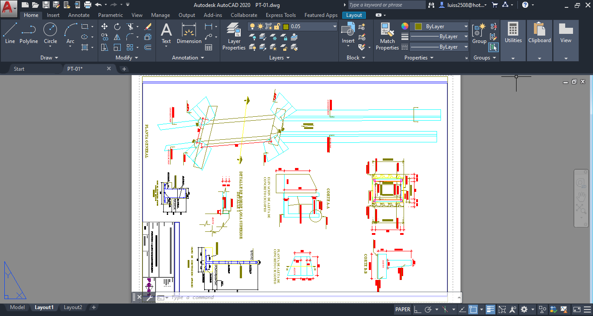Switch to the Annotate ribbon tab
The height and width of the screenshot is (316, 593).
[x=79, y=15]
